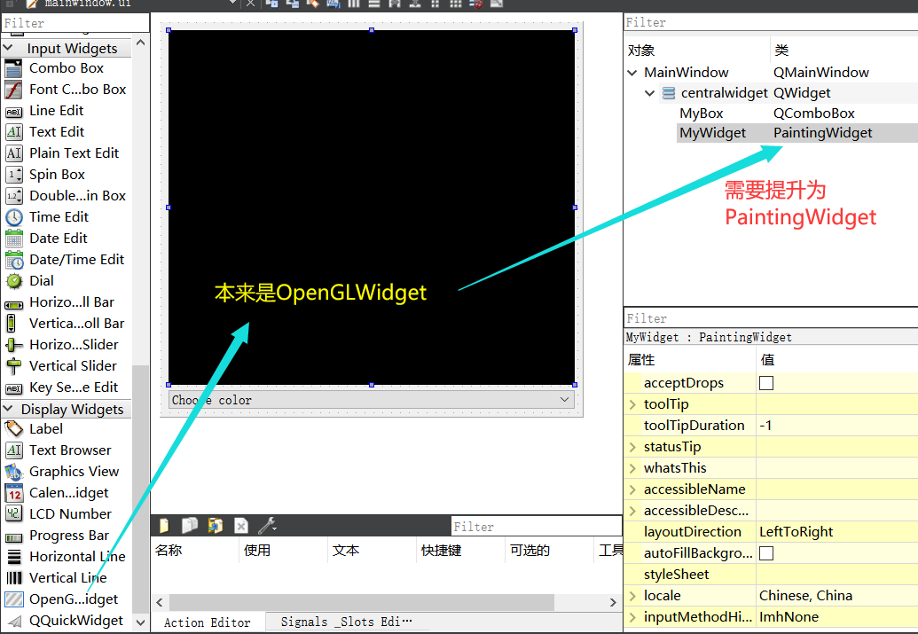Click the Delete action icon in Action Editor
The width and height of the screenshot is (918, 634).
point(240,526)
